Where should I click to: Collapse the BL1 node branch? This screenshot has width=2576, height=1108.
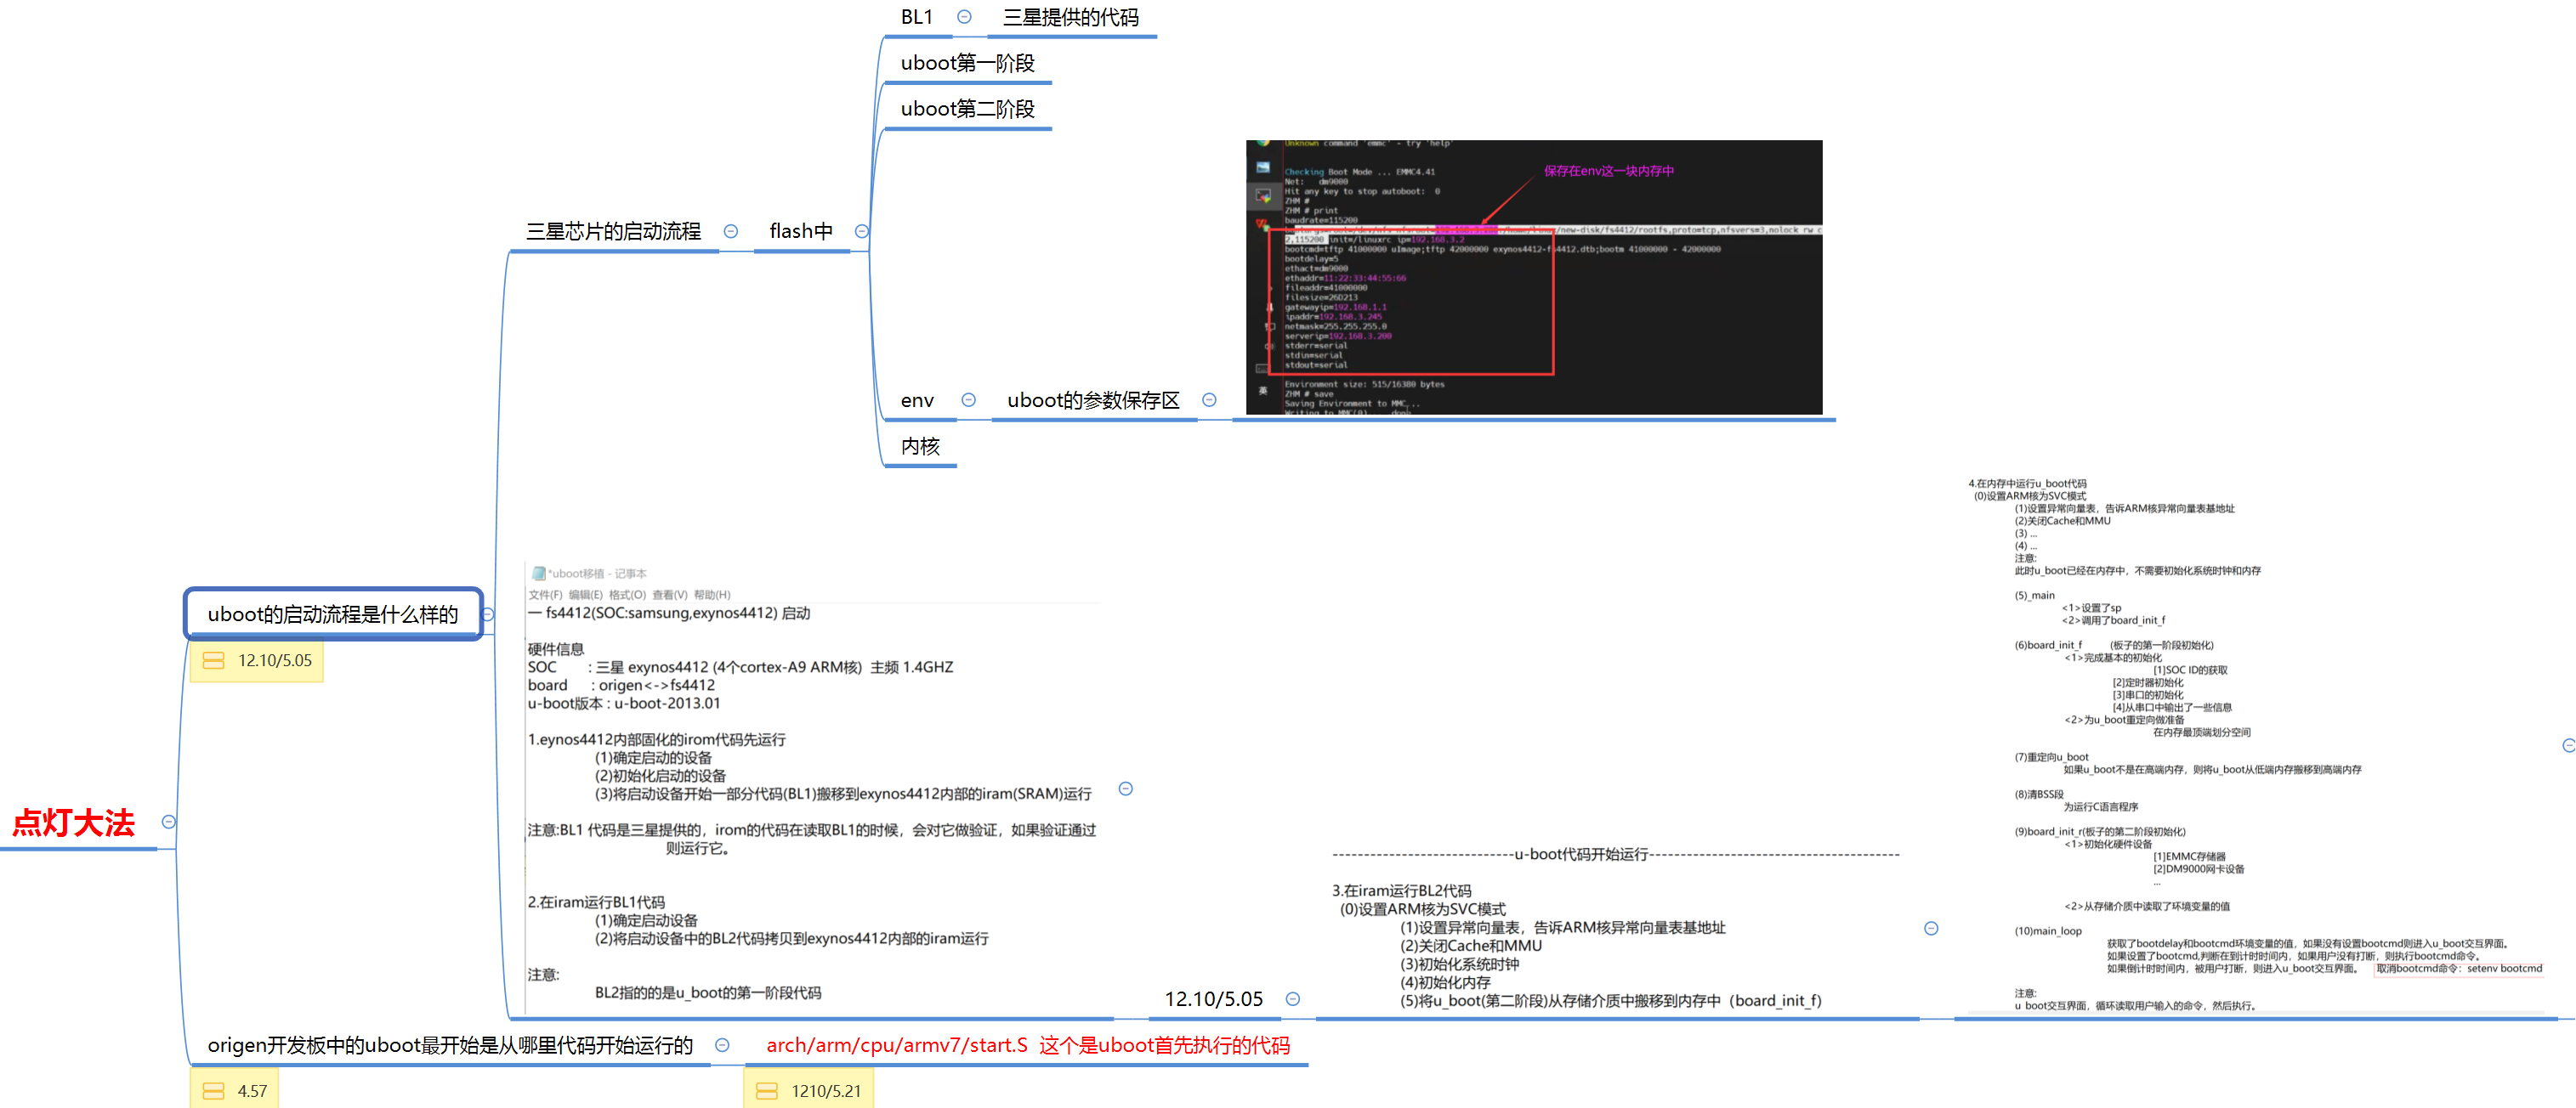coord(964,17)
